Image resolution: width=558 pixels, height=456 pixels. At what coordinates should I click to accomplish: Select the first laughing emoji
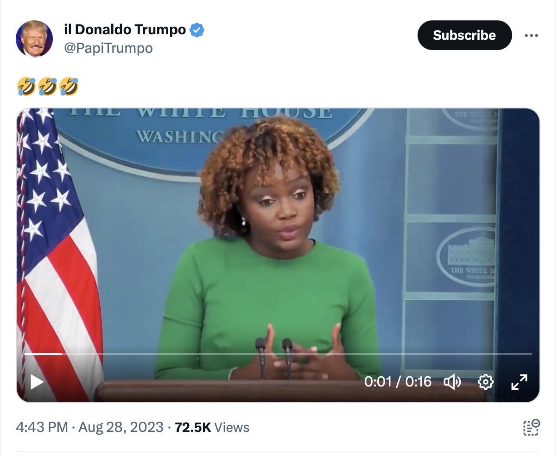pos(26,87)
